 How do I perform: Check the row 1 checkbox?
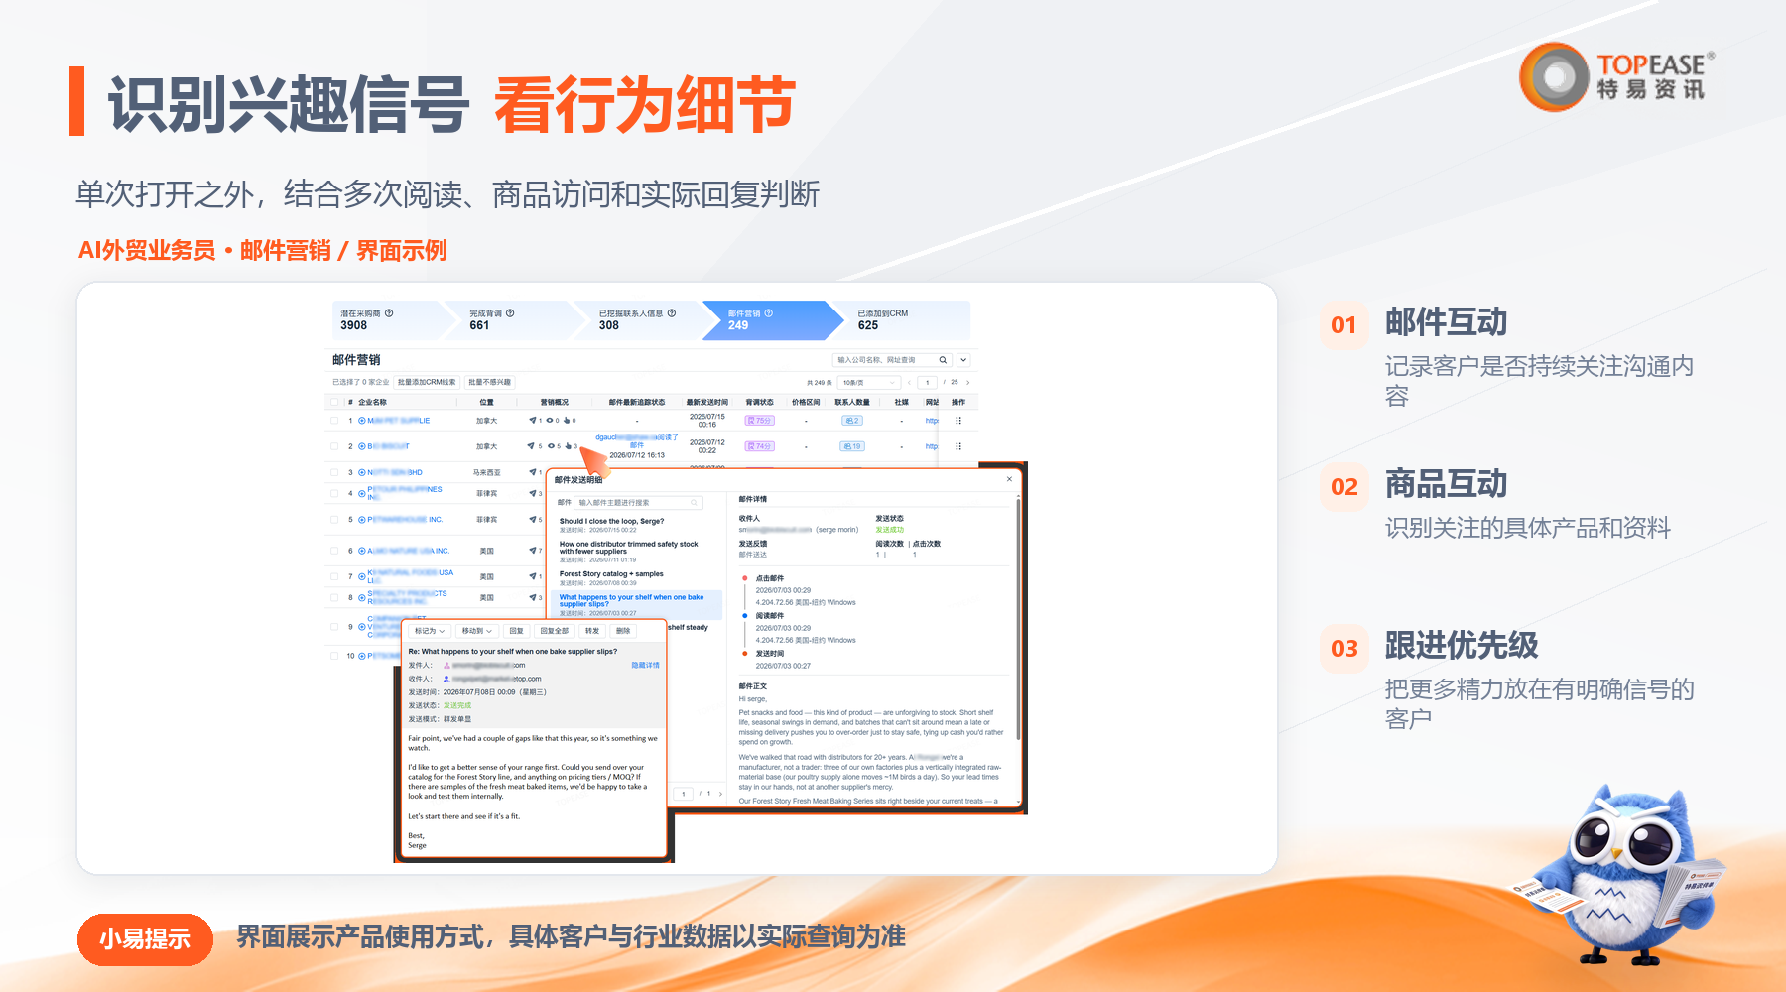point(335,421)
